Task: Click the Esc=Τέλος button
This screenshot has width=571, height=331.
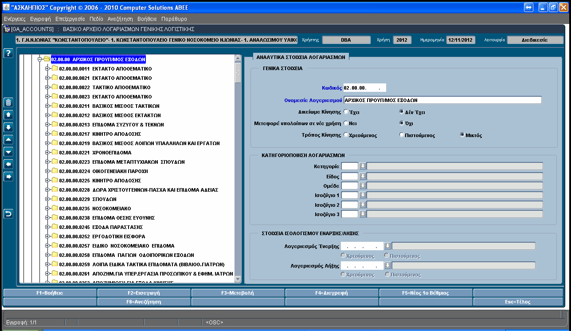Action: [519, 302]
